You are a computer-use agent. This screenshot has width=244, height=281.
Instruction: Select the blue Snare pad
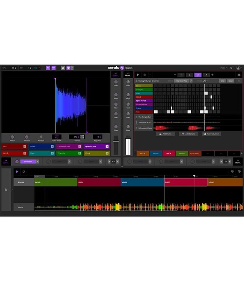click(x=42, y=146)
